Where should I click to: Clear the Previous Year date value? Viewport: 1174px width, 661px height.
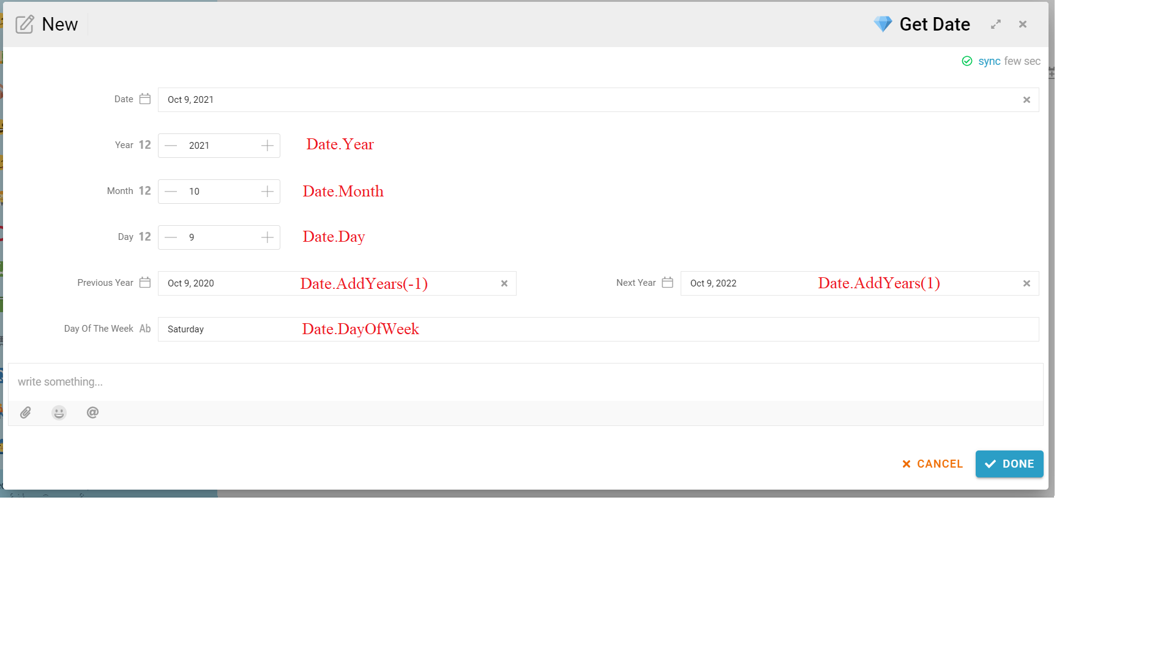pos(504,283)
